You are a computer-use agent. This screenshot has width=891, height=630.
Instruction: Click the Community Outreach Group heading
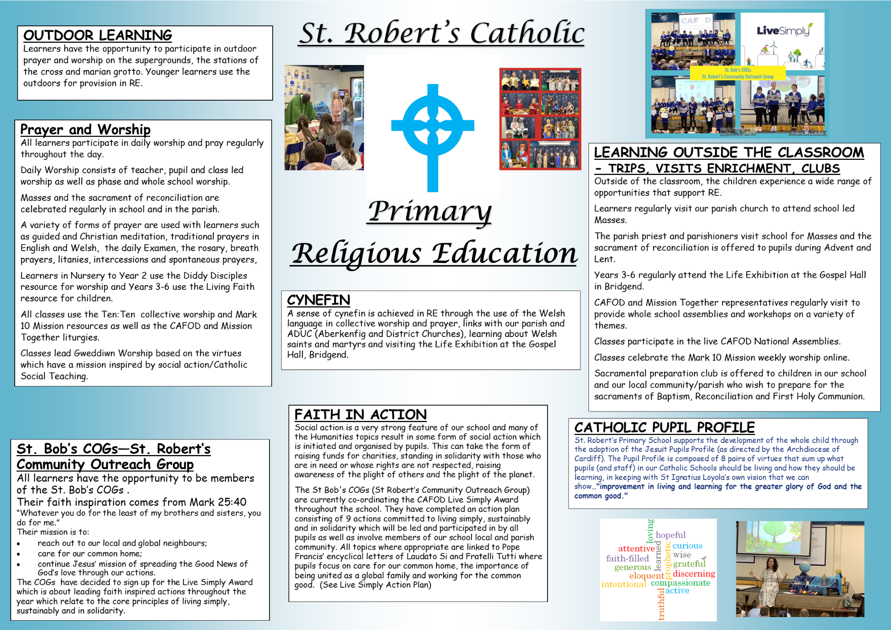105,464
